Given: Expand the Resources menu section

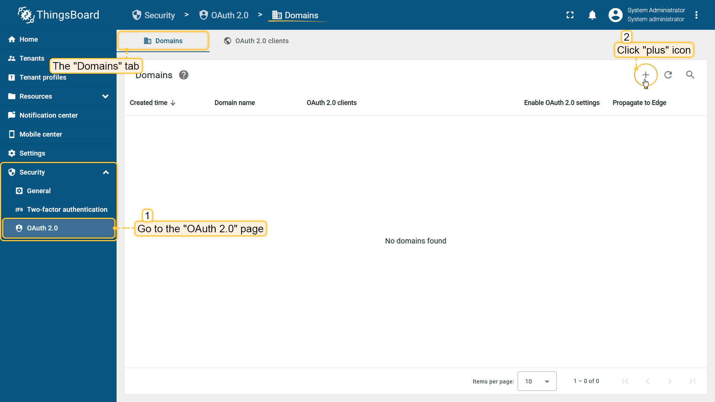Looking at the screenshot, I should pyautogui.click(x=105, y=96).
